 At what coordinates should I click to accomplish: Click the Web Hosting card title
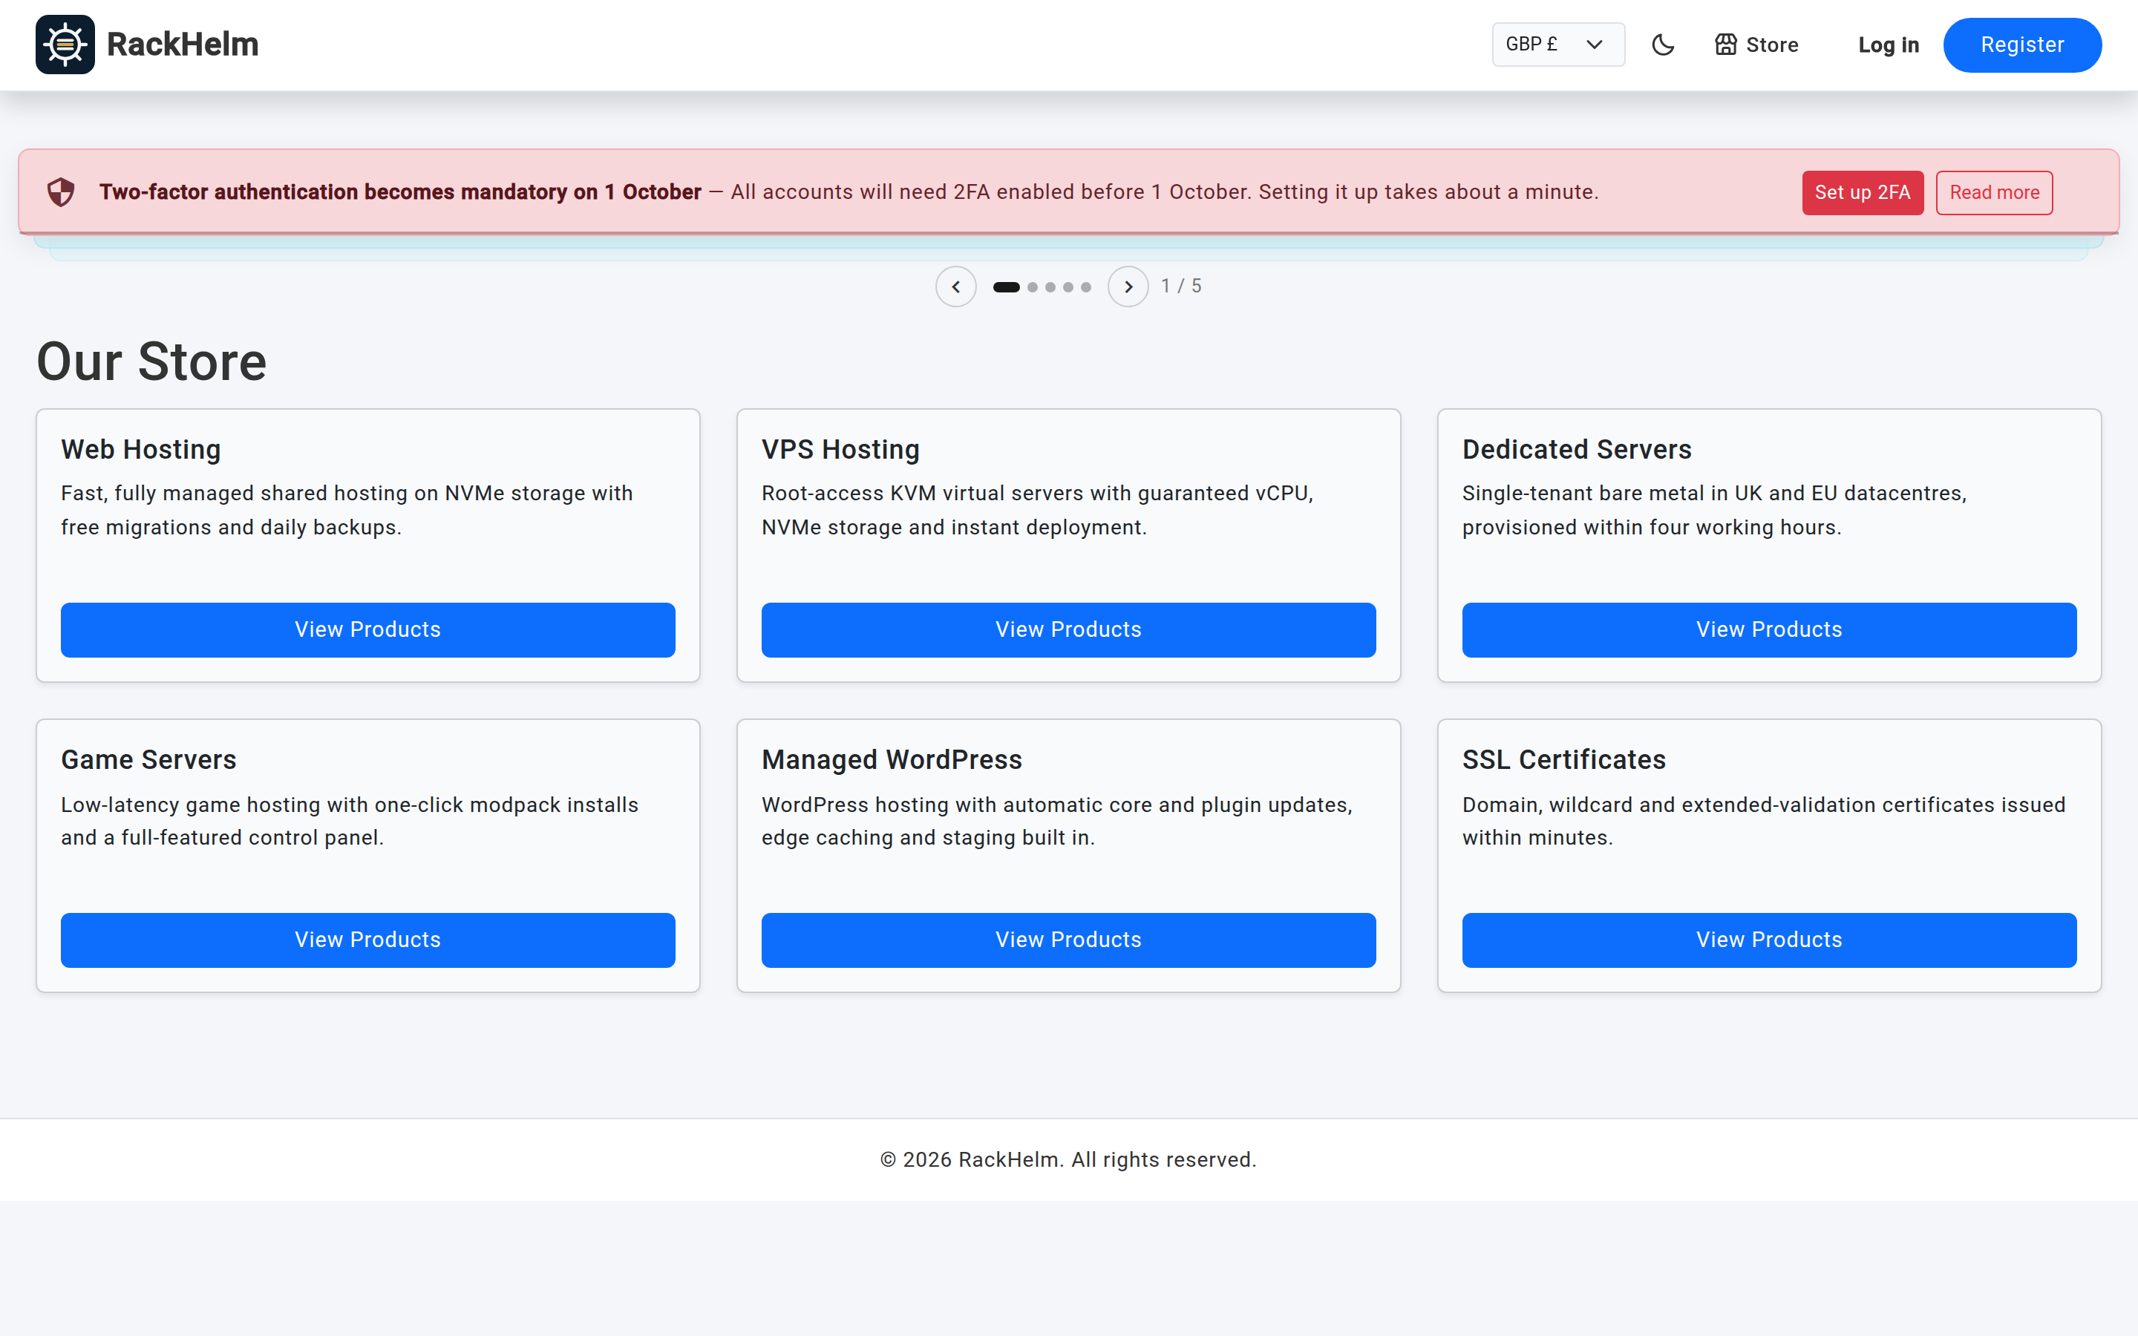(140, 450)
